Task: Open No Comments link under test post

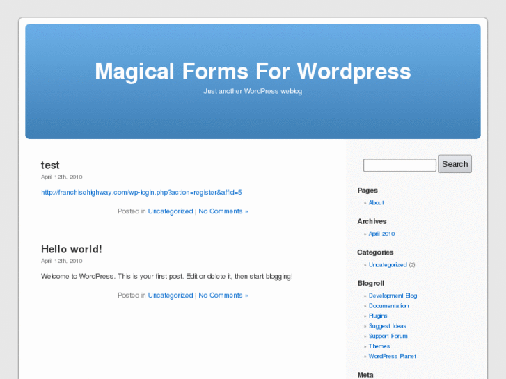Action: tap(223, 211)
